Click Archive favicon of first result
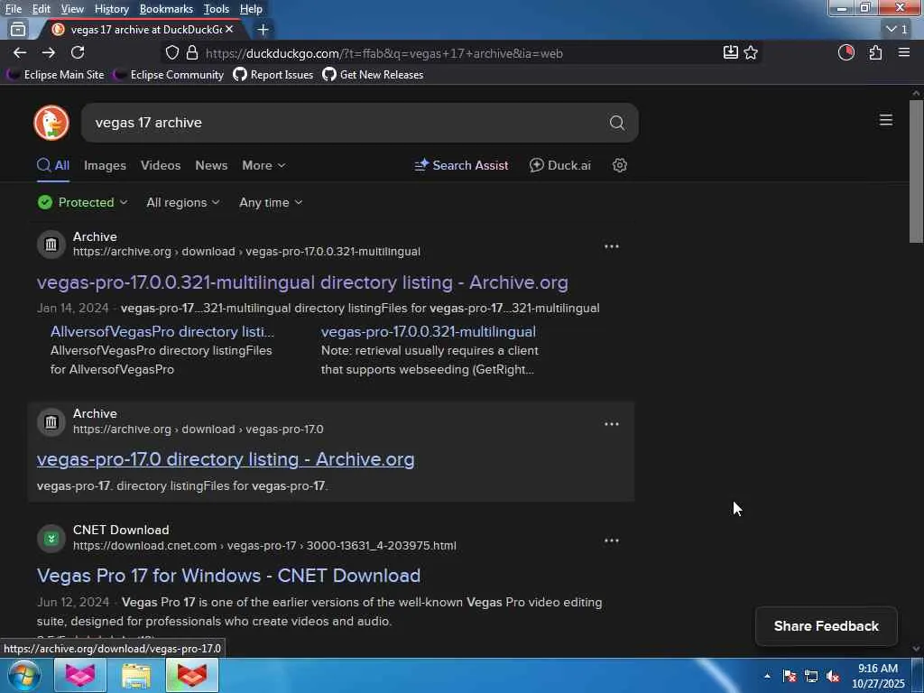This screenshot has height=693, width=924. (x=51, y=245)
